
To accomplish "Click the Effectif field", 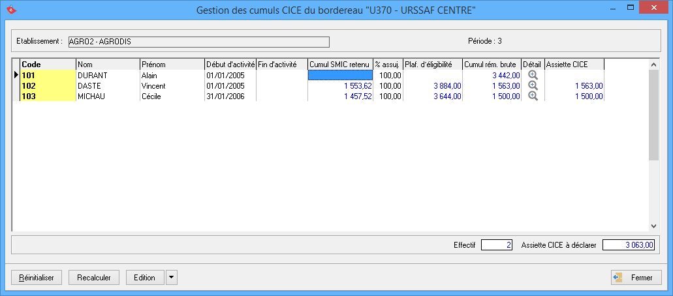I will pyautogui.click(x=497, y=245).
